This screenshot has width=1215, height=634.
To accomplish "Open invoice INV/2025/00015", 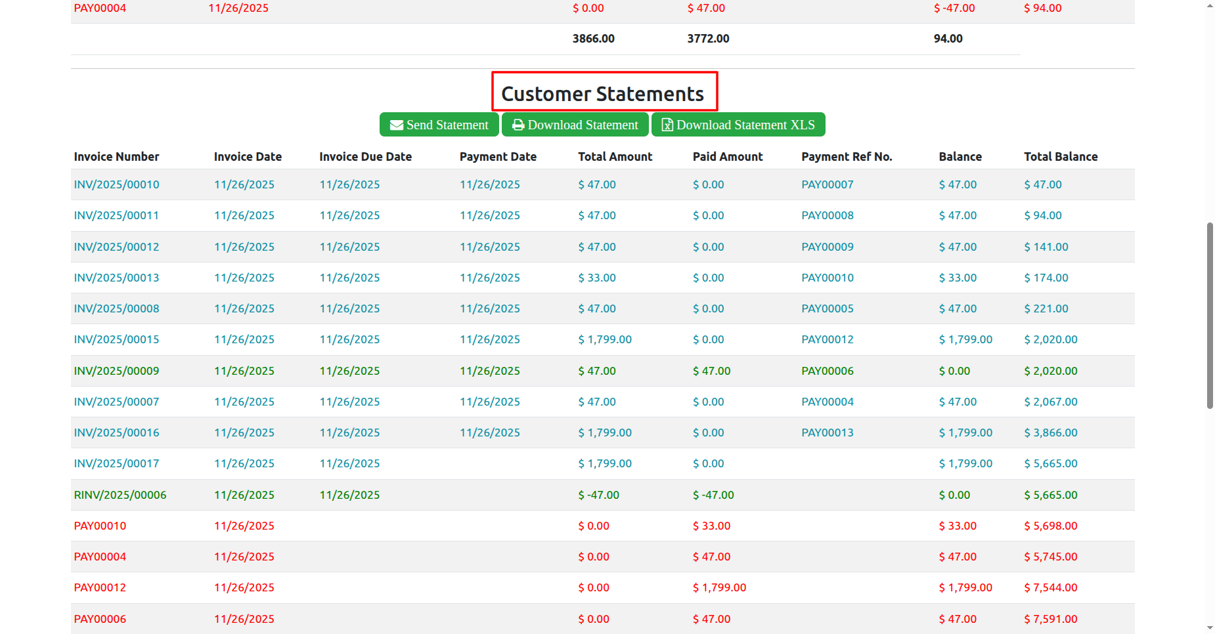I will [116, 340].
